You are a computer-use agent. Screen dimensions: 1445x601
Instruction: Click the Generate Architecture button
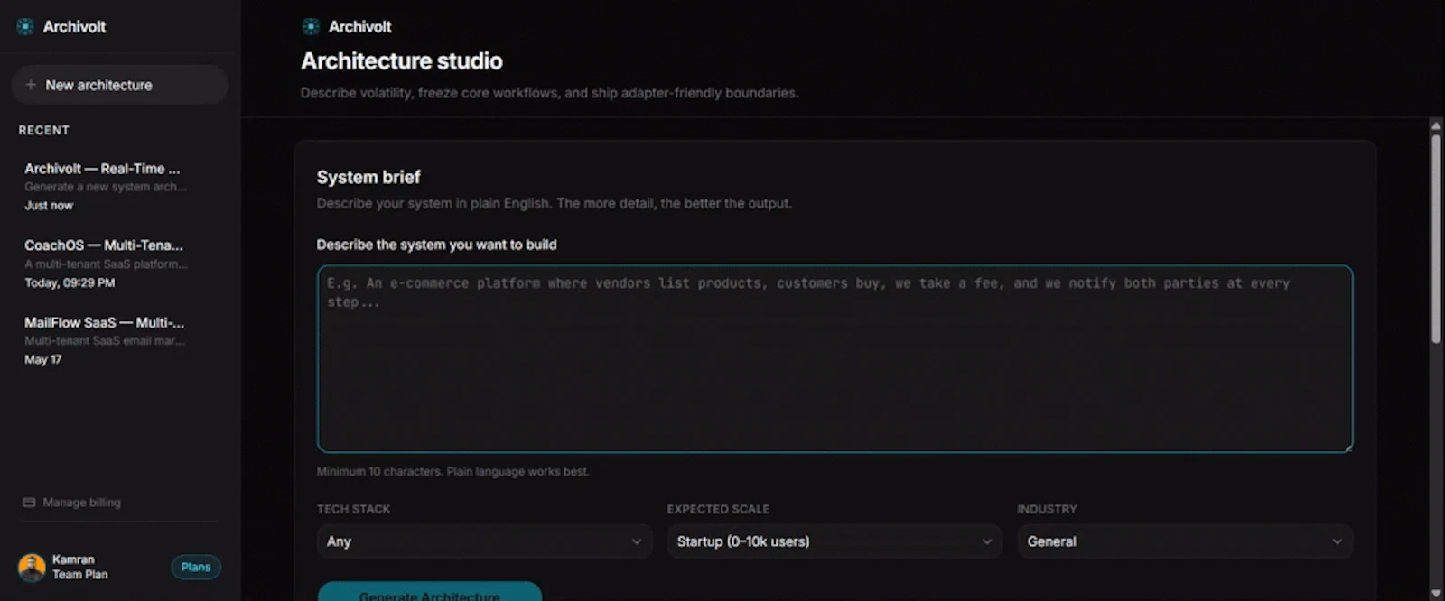point(430,592)
